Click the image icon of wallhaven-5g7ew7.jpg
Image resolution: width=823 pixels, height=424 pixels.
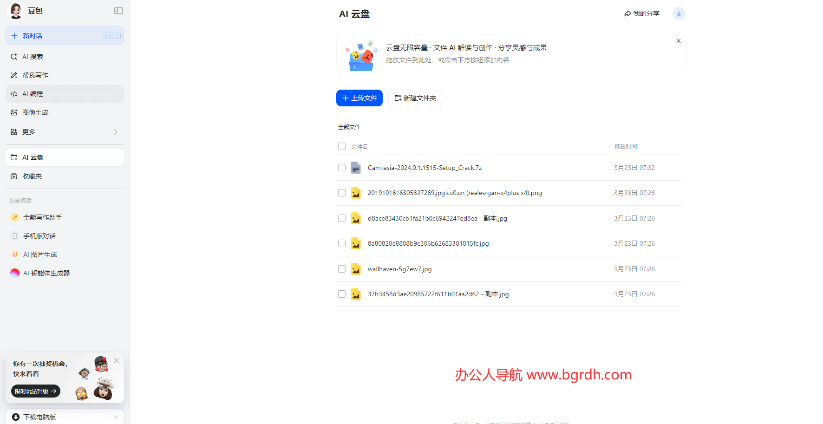click(x=356, y=269)
